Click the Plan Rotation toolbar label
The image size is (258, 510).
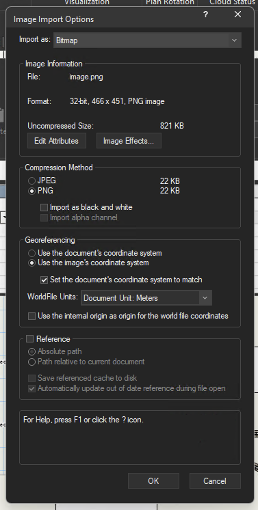170,3
